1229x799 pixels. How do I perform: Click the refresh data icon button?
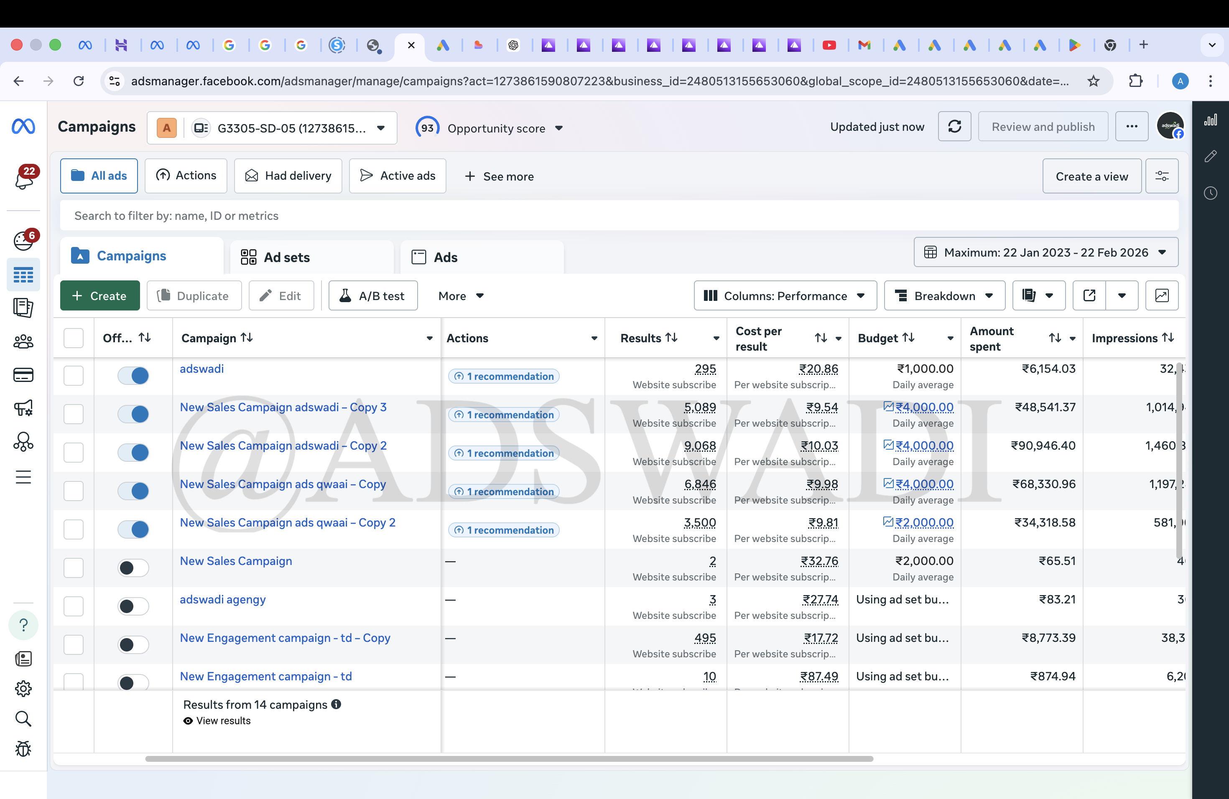coord(954,127)
